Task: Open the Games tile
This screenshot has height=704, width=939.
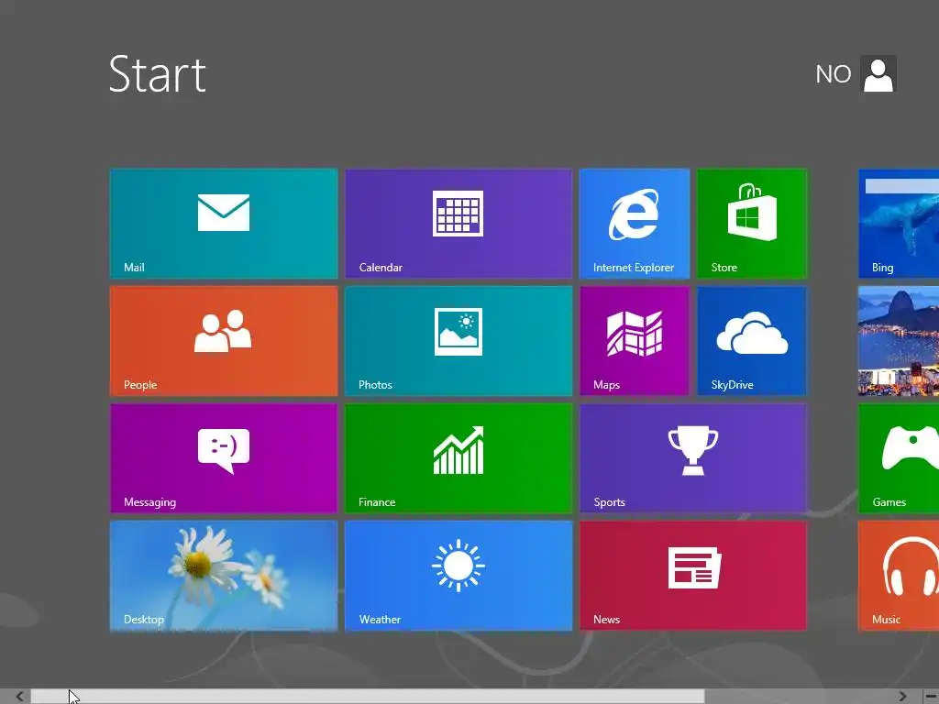Action: pyautogui.click(x=899, y=458)
